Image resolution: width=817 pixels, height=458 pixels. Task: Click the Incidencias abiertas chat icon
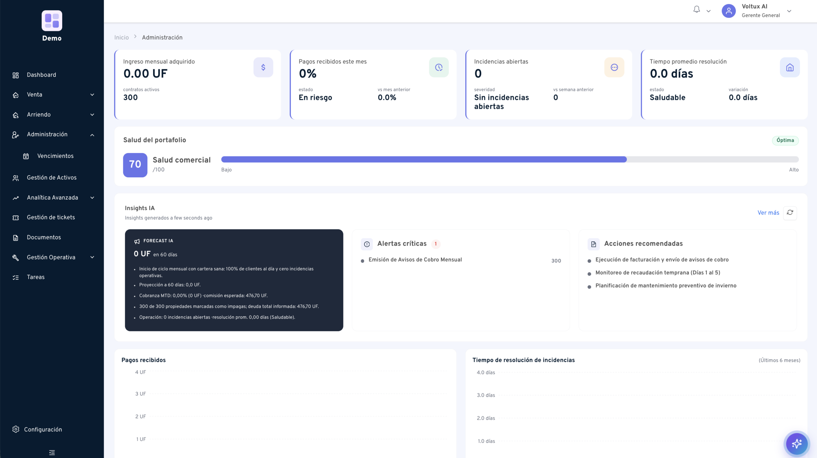614,67
